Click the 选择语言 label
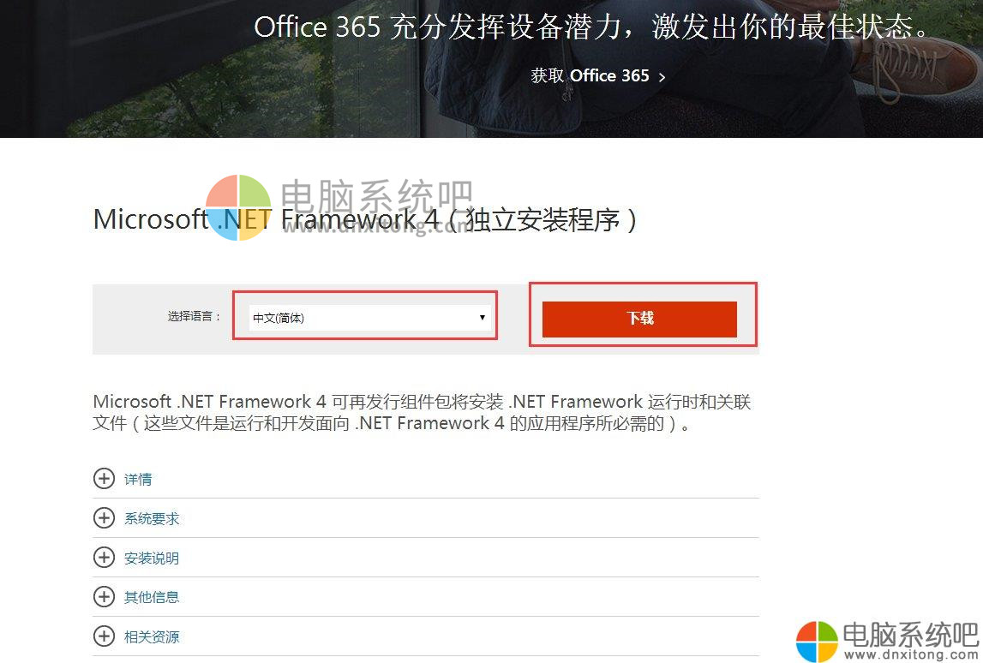The height and width of the screenshot is (663, 983). [195, 316]
